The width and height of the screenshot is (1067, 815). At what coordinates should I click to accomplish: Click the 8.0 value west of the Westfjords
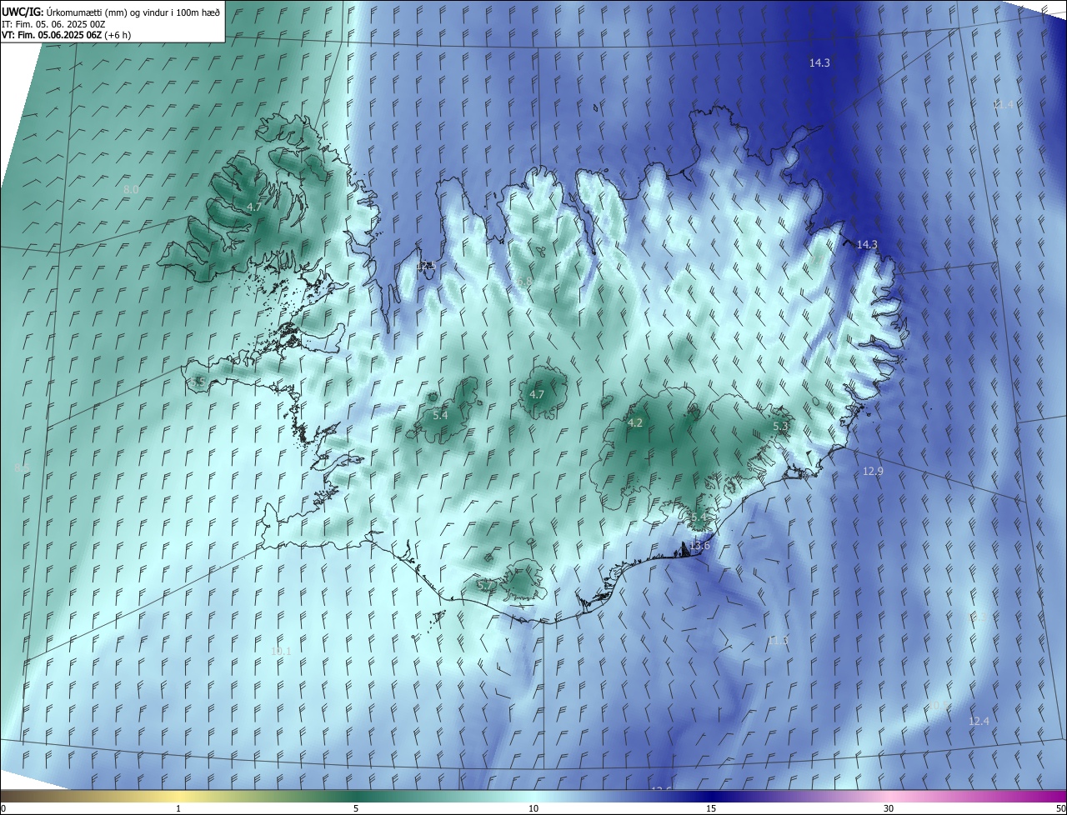pos(131,190)
